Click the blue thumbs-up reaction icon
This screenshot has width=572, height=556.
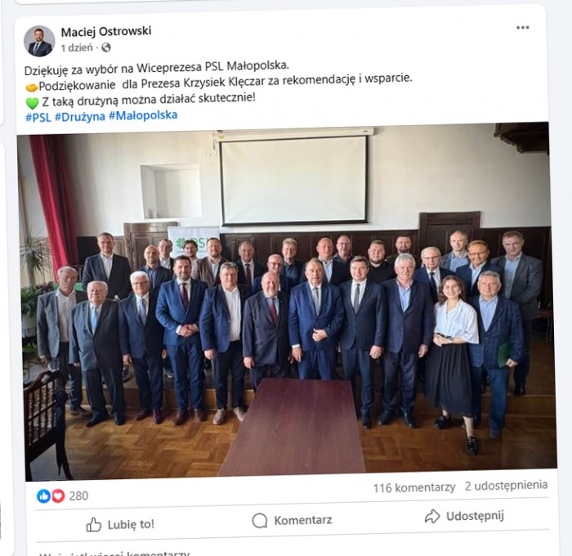[x=44, y=495]
